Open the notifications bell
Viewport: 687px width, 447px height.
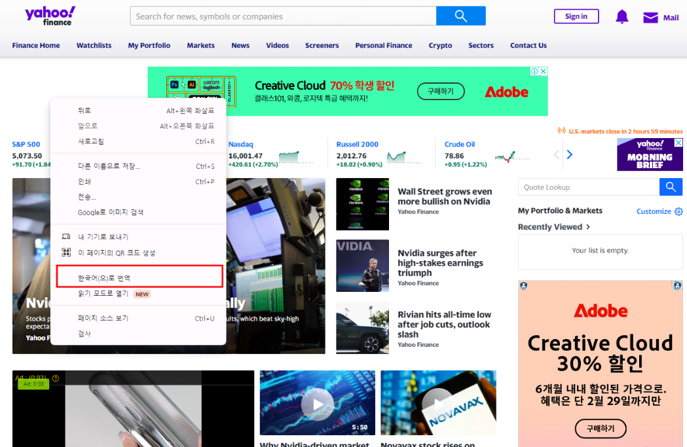click(622, 16)
